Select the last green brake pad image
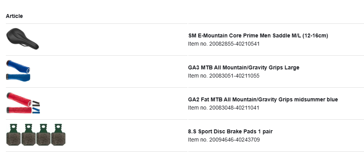Screen dimensions: 364x154 pos(58,135)
